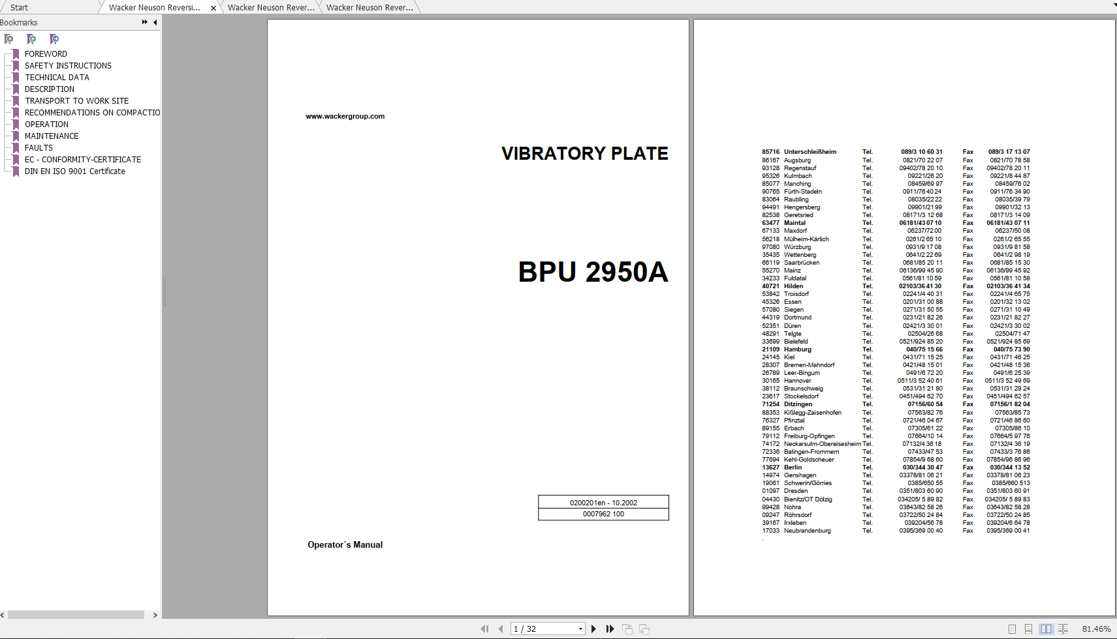The height and width of the screenshot is (639, 1117).
Task: Click bookmark icon beside TECHNICAL DATA
Action: [x=16, y=78]
